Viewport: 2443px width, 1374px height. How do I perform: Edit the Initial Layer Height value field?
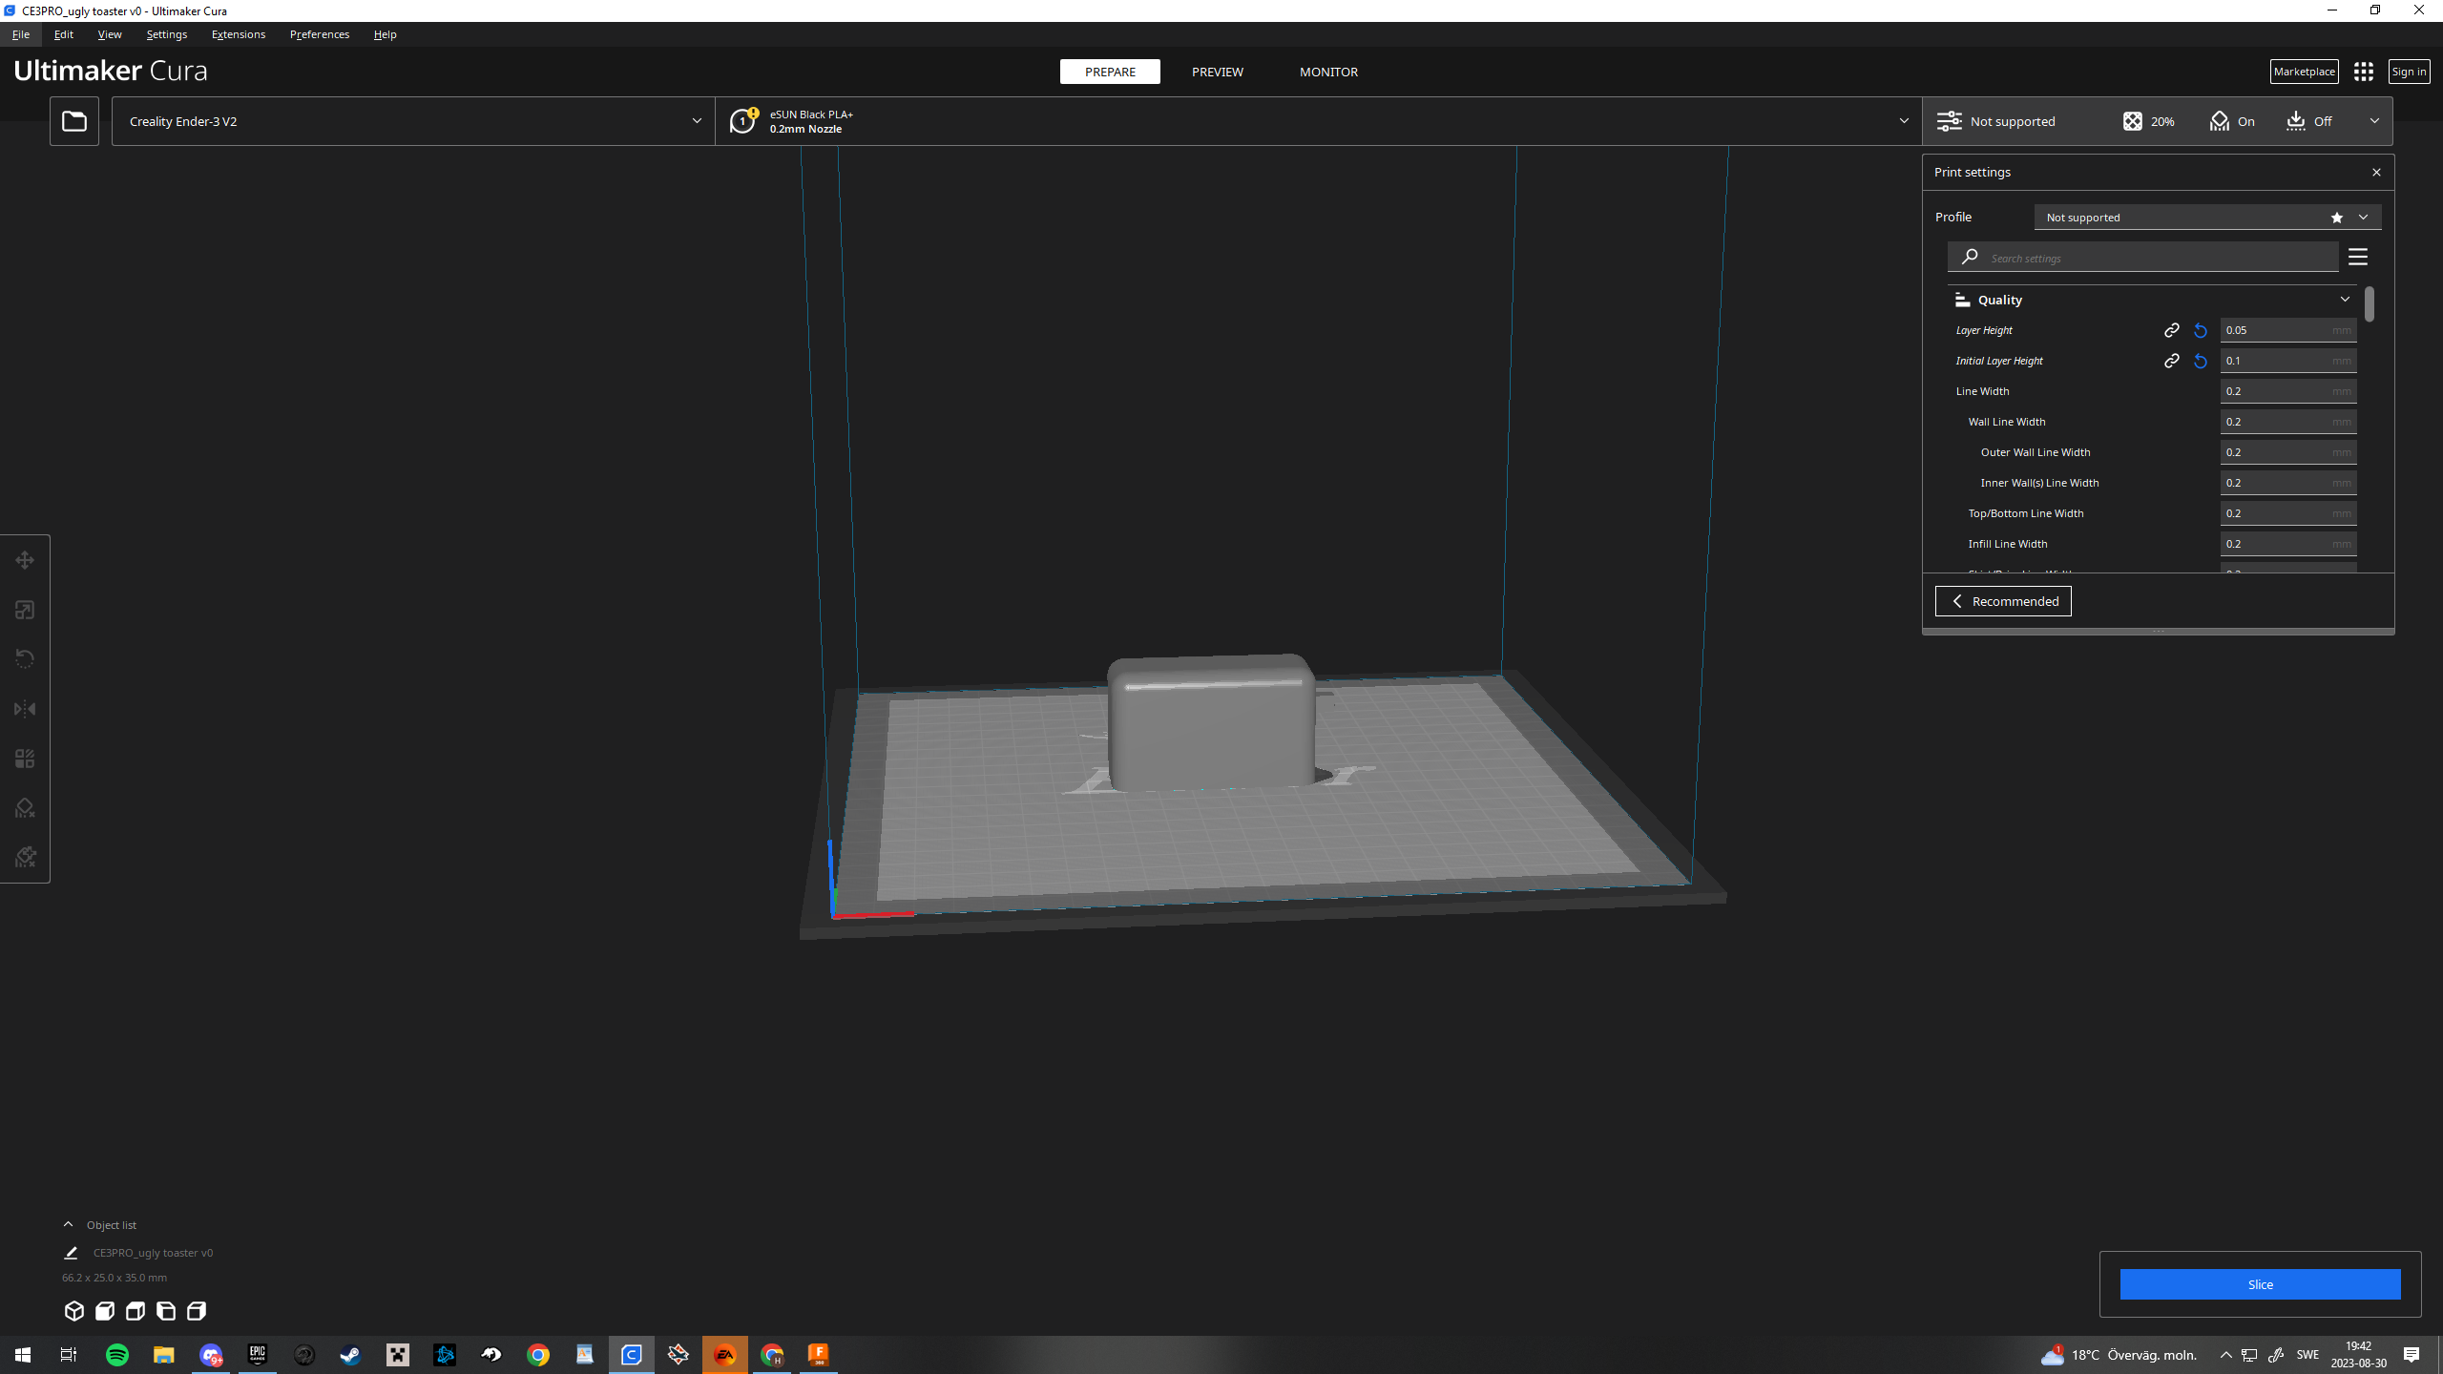[x=2288, y=361]
